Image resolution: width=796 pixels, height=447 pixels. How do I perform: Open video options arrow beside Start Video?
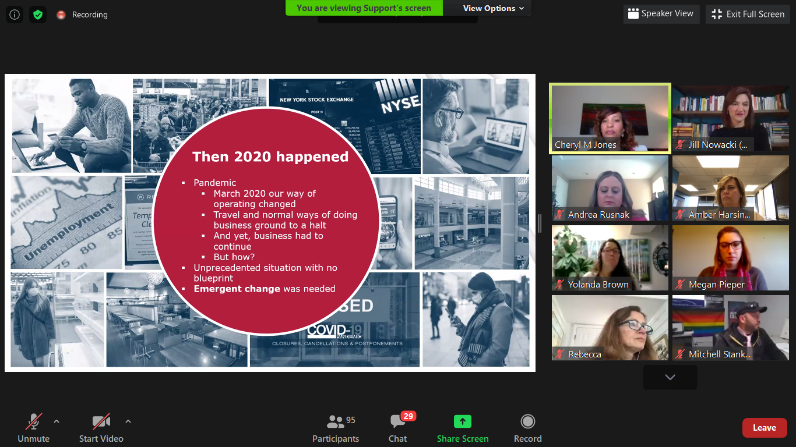click(128, 421)
